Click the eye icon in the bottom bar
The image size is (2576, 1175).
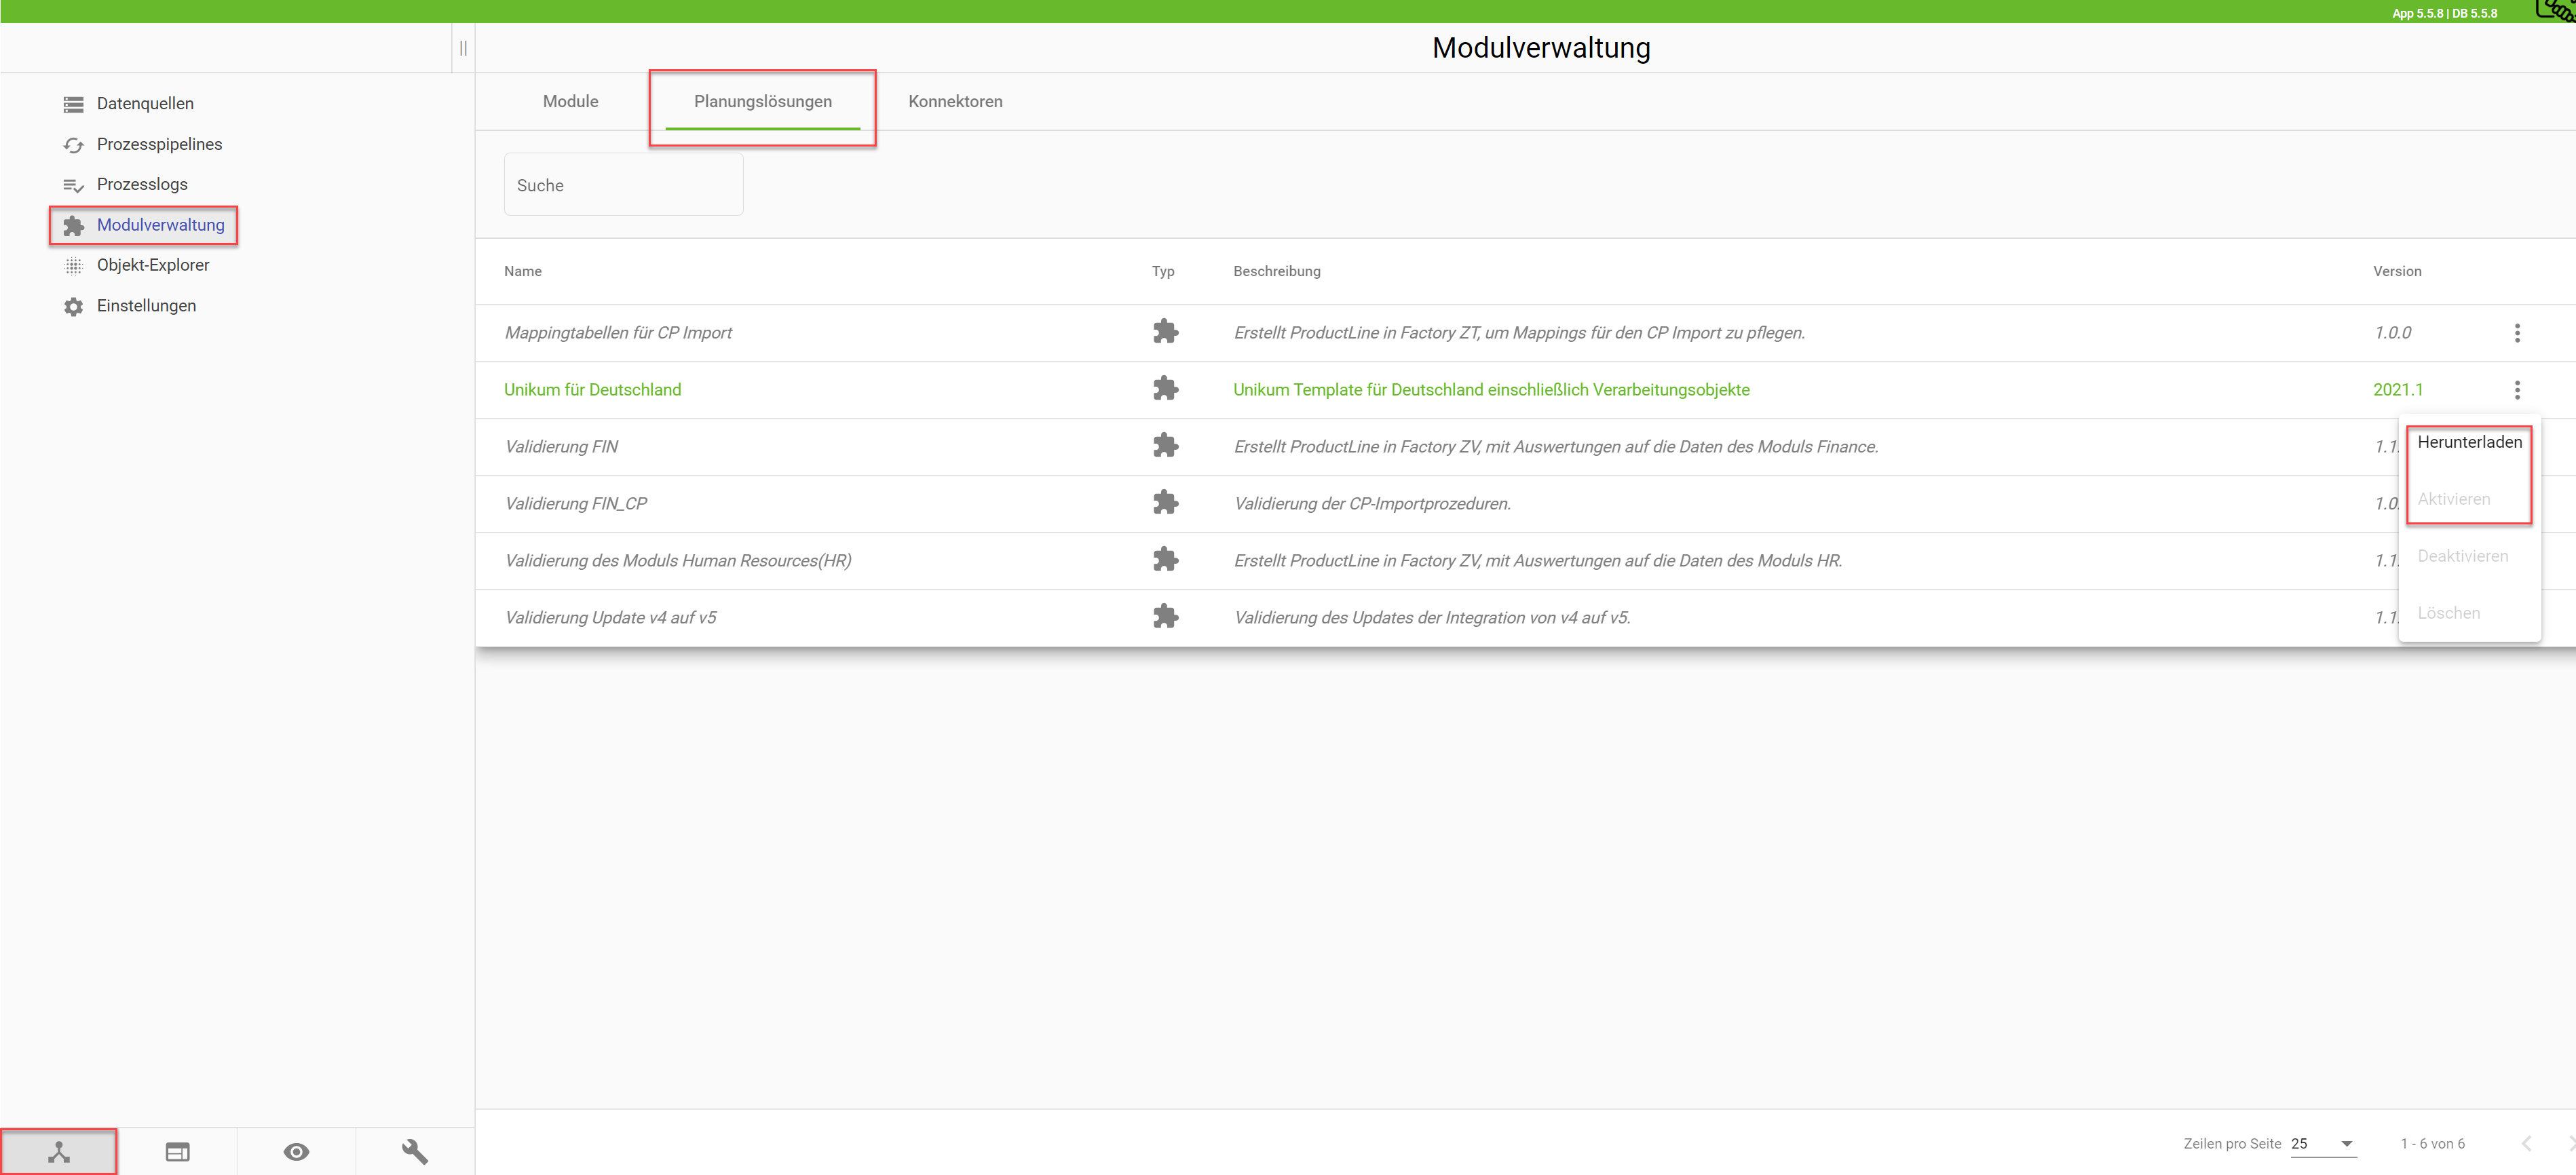296,1152
